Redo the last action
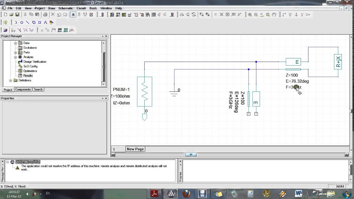 (65, 15)
